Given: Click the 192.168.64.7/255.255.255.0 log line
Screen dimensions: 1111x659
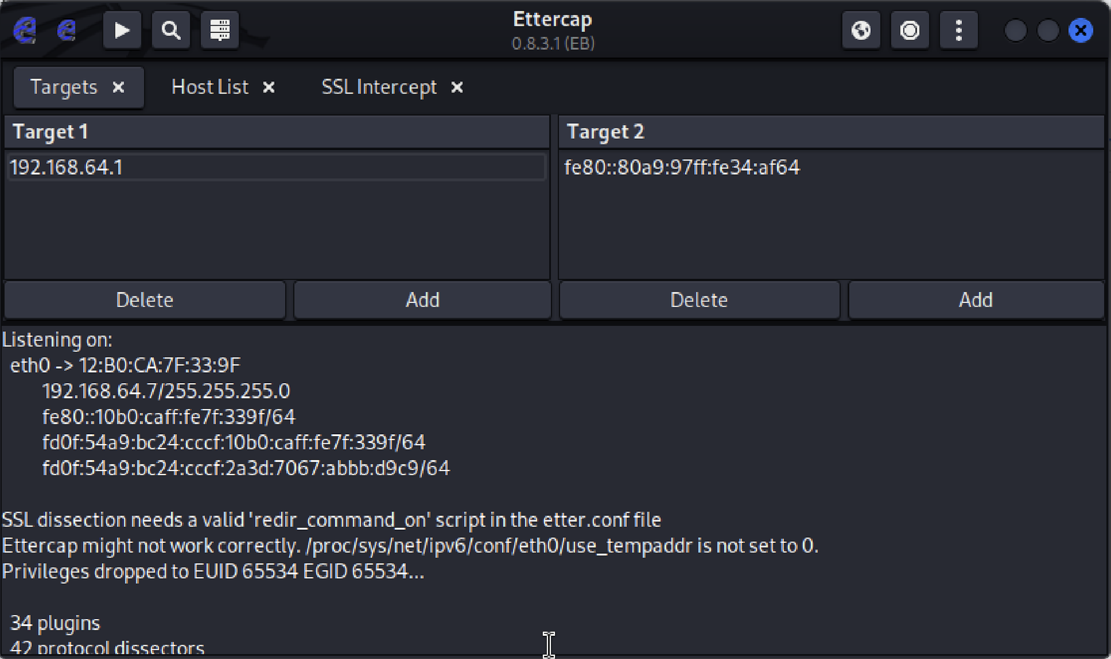Looking at the screenshot, I should [166, 391].
